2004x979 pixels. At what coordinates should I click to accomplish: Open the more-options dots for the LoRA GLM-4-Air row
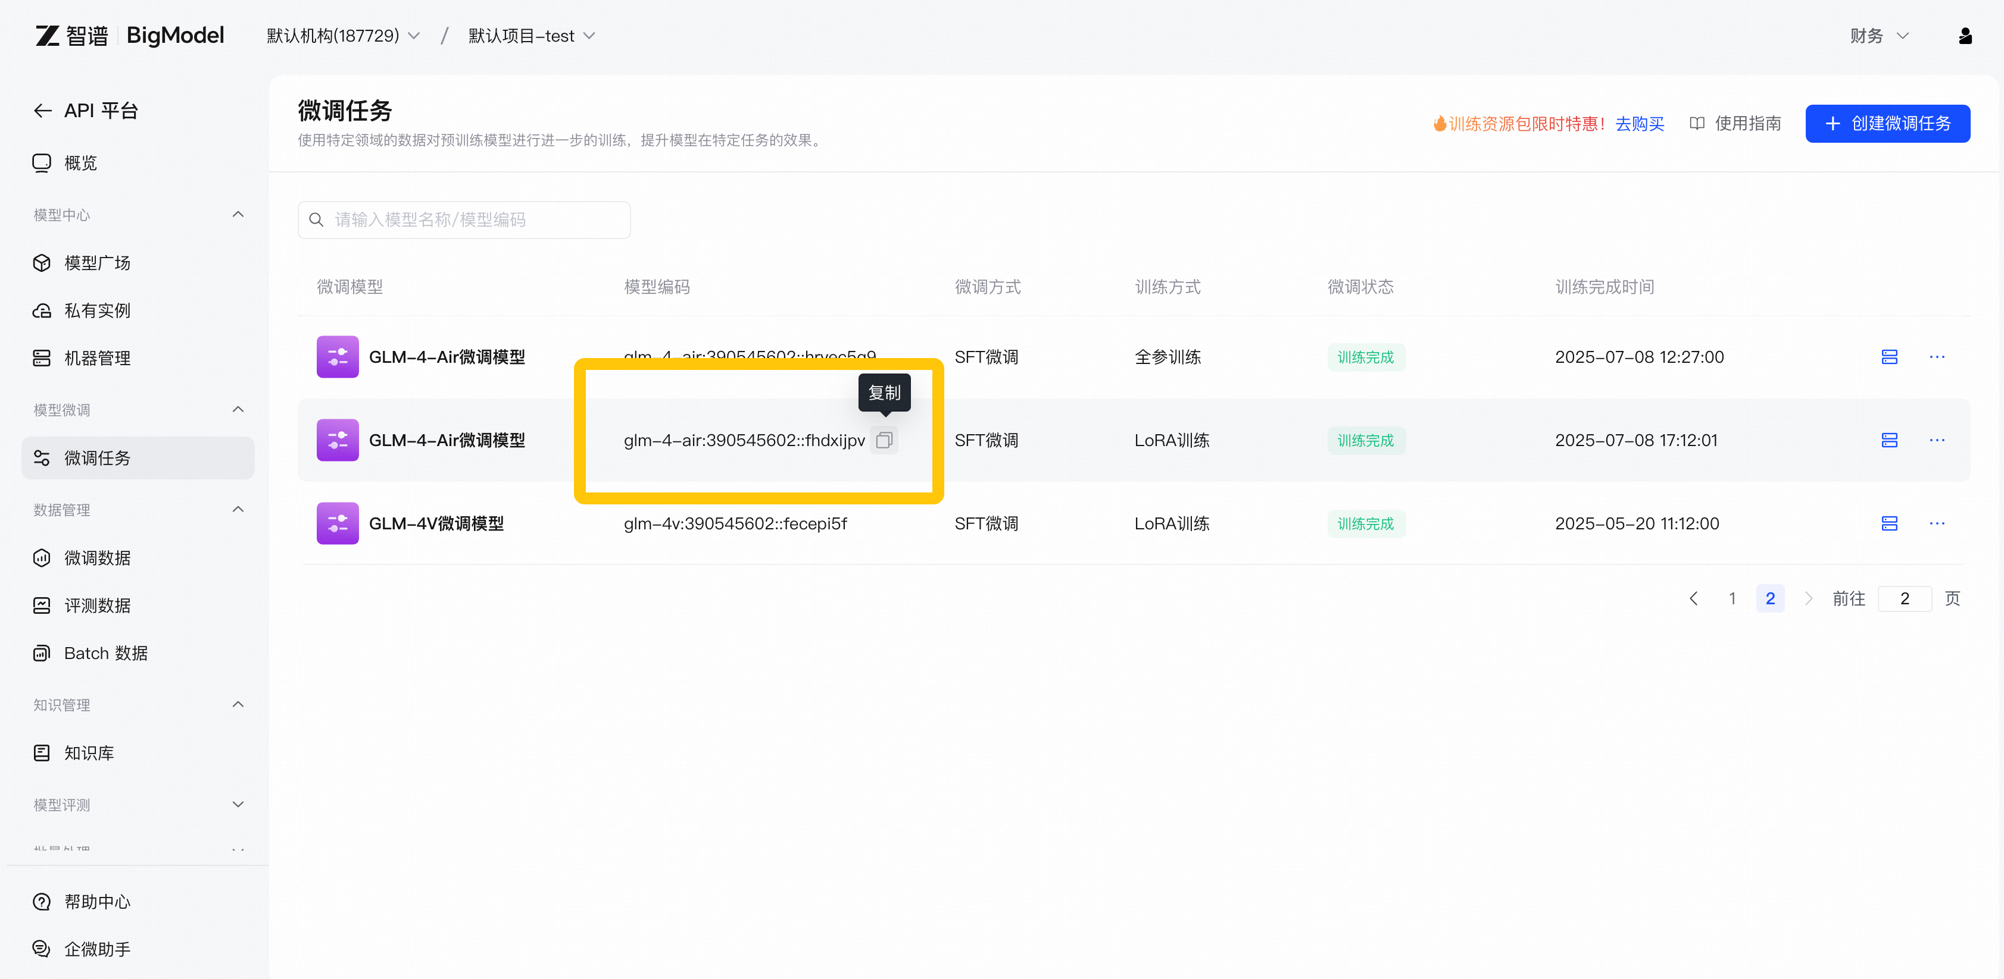[1936, 441]
